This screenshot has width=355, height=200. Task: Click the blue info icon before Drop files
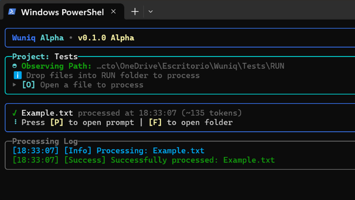[18, 75]
